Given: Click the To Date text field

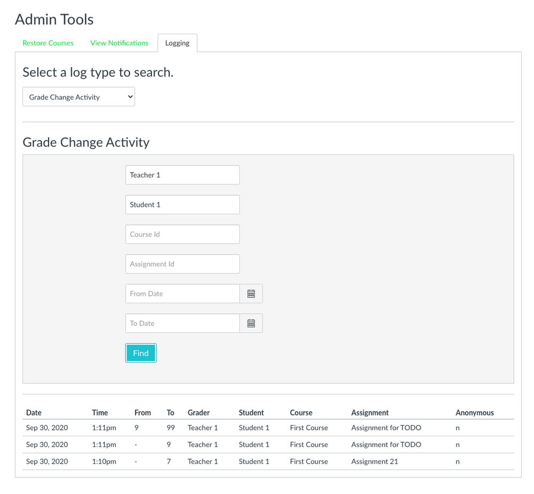Looking at the screenshot, I should tap(182, 323).
